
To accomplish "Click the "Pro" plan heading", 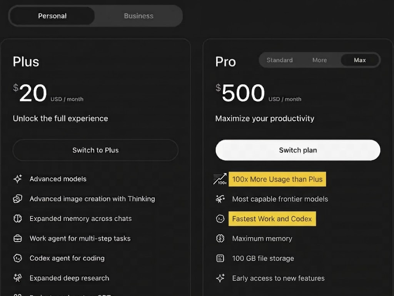I will (225, 62).
